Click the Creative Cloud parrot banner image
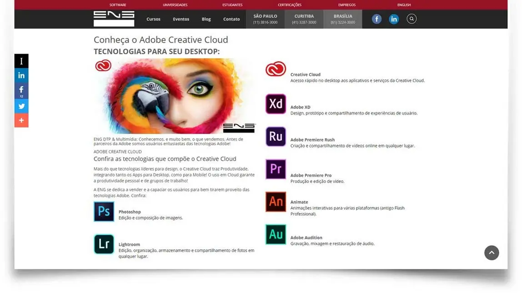Screen dimensions: 522x293 coord(175,96)
